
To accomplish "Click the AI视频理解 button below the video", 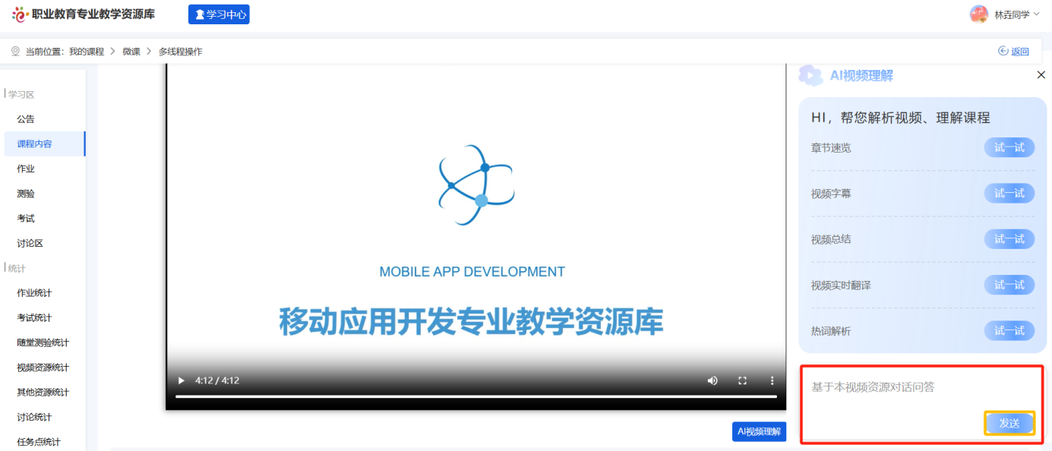I will (x=759, y=431).
